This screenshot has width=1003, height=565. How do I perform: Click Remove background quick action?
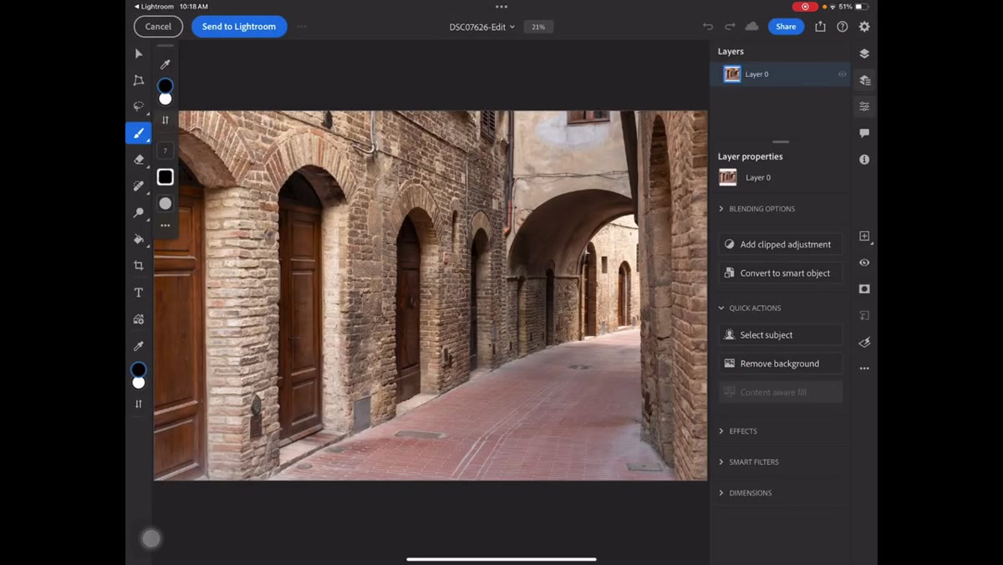click(x=781, y=364)
